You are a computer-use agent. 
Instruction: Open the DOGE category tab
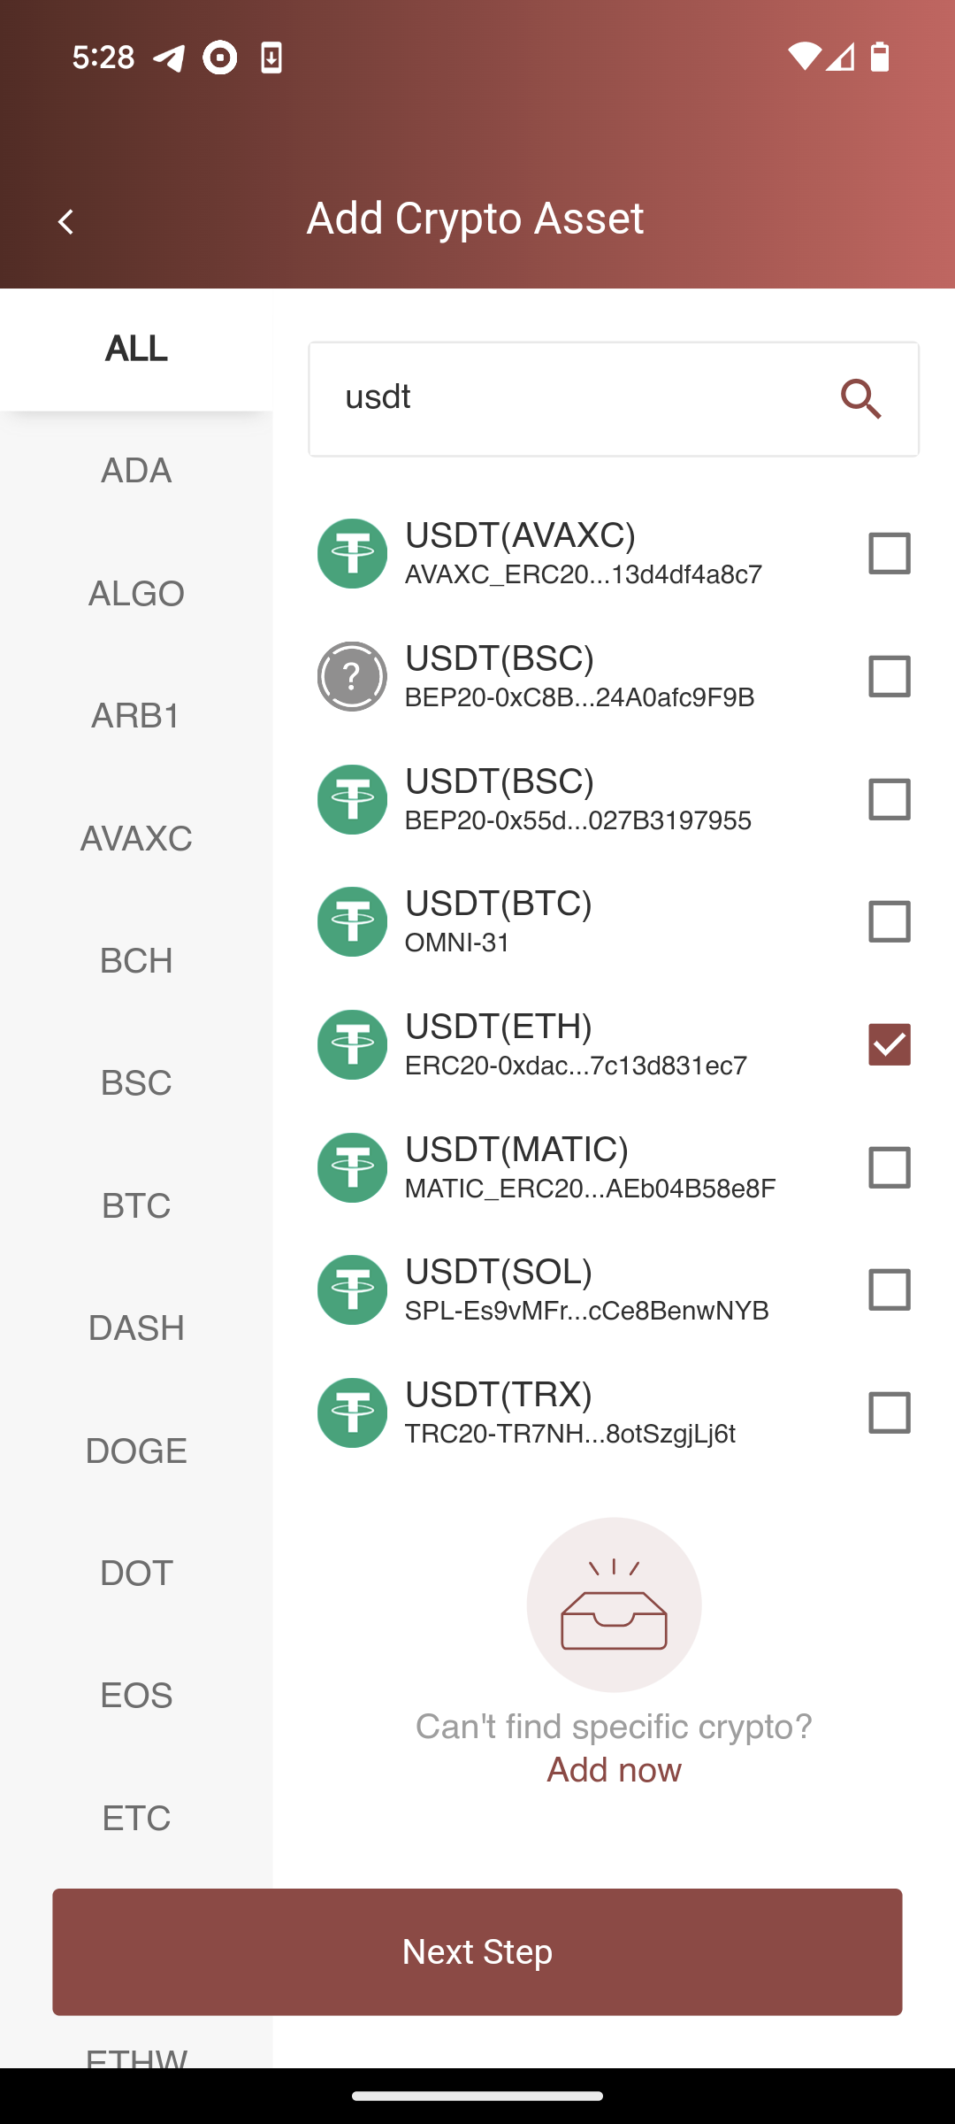click(x=136, y=1451)
